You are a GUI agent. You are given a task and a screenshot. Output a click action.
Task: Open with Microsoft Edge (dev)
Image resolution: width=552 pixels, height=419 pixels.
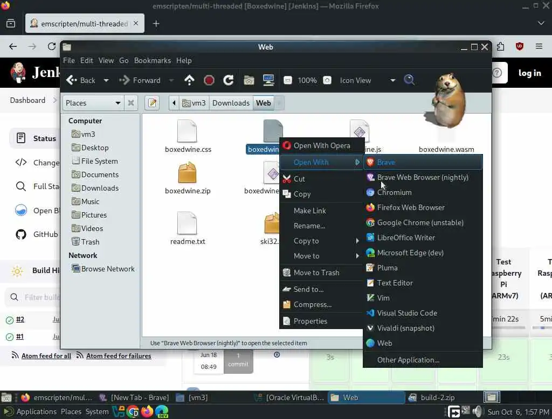423,253
